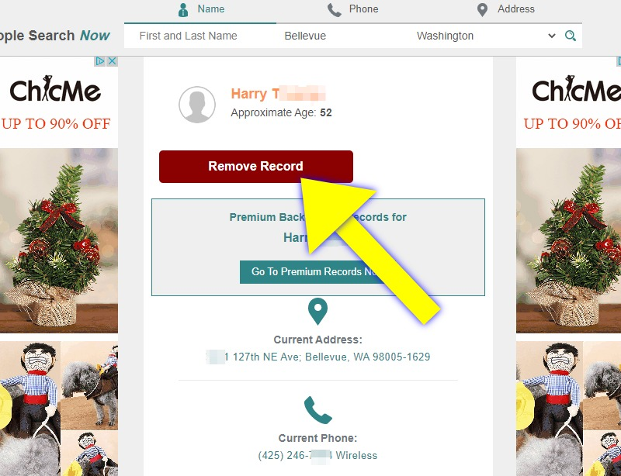Click the teal location pin above Current Address
Viewport: 621px width, 476px height.
coord(317,312)
